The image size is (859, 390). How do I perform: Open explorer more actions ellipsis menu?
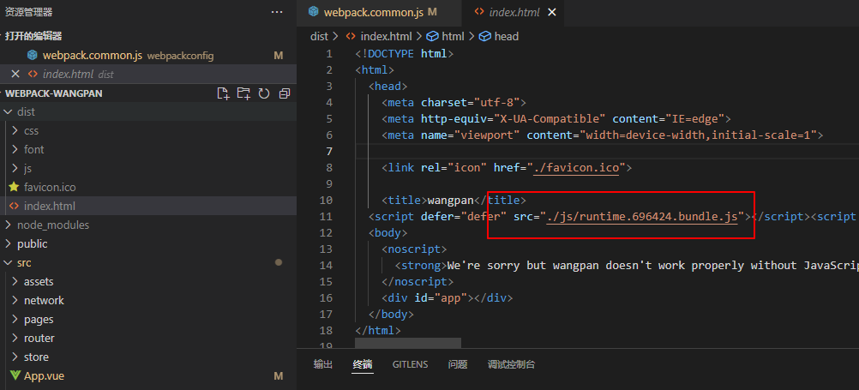[x=277, y=12]
